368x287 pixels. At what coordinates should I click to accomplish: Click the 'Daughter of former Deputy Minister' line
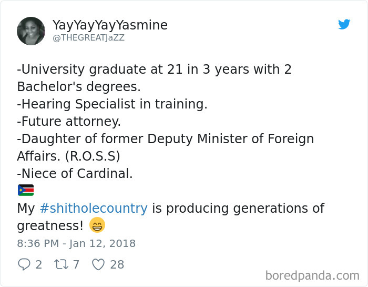[165, 139]
